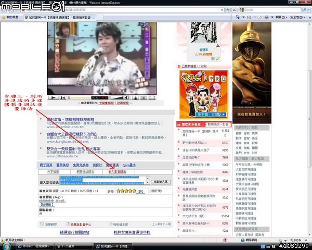Select the current browser tab 如何讓另一半
This screenshot has width=312, height=250.
[59, 18]
